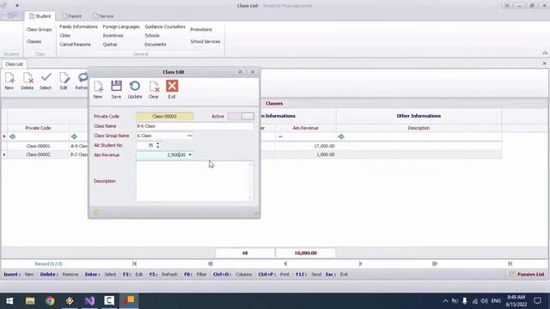This screenshot has height=309, width=550.
Task: Open Class Groups in ribbon
Action: pos(39,29)
